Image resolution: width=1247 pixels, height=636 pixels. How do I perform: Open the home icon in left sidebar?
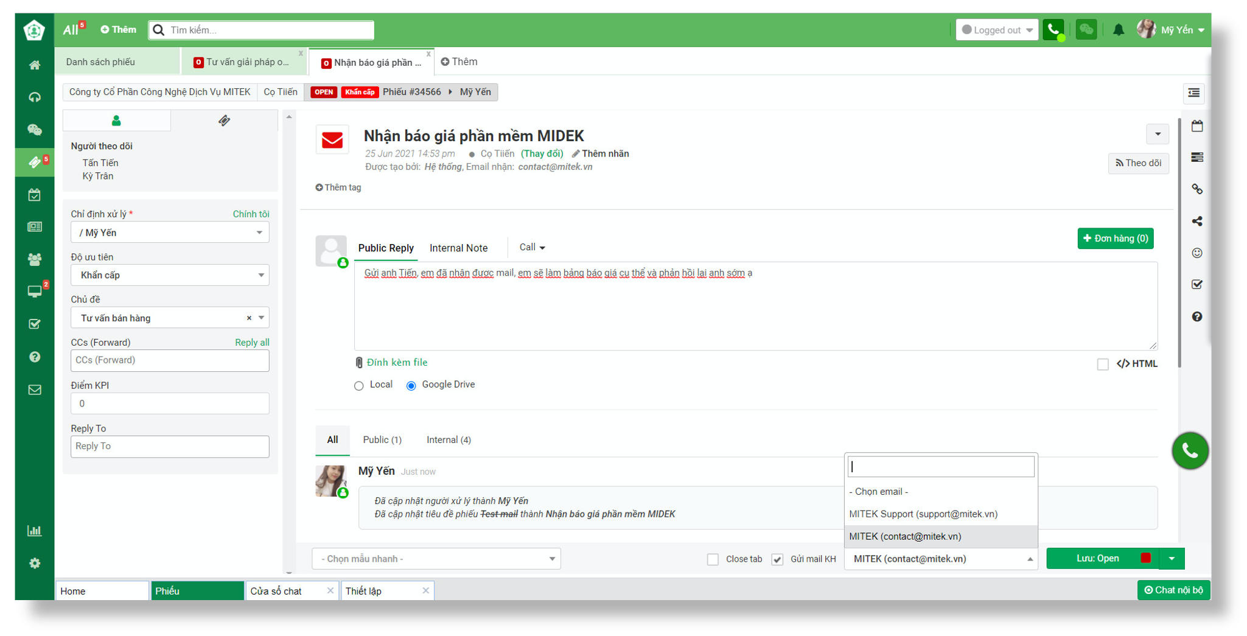pyautogui.click(x=35, y=65)
